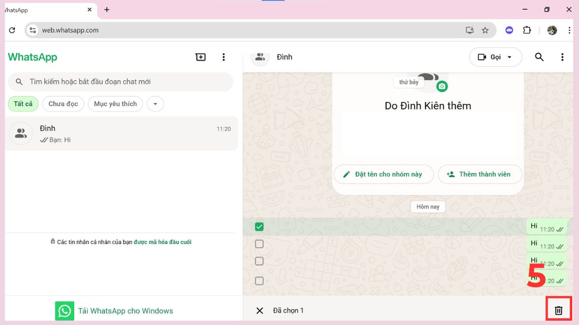579x325 pixels.
Task: Click the Thêm thành viên button
Action: [480, 174]
